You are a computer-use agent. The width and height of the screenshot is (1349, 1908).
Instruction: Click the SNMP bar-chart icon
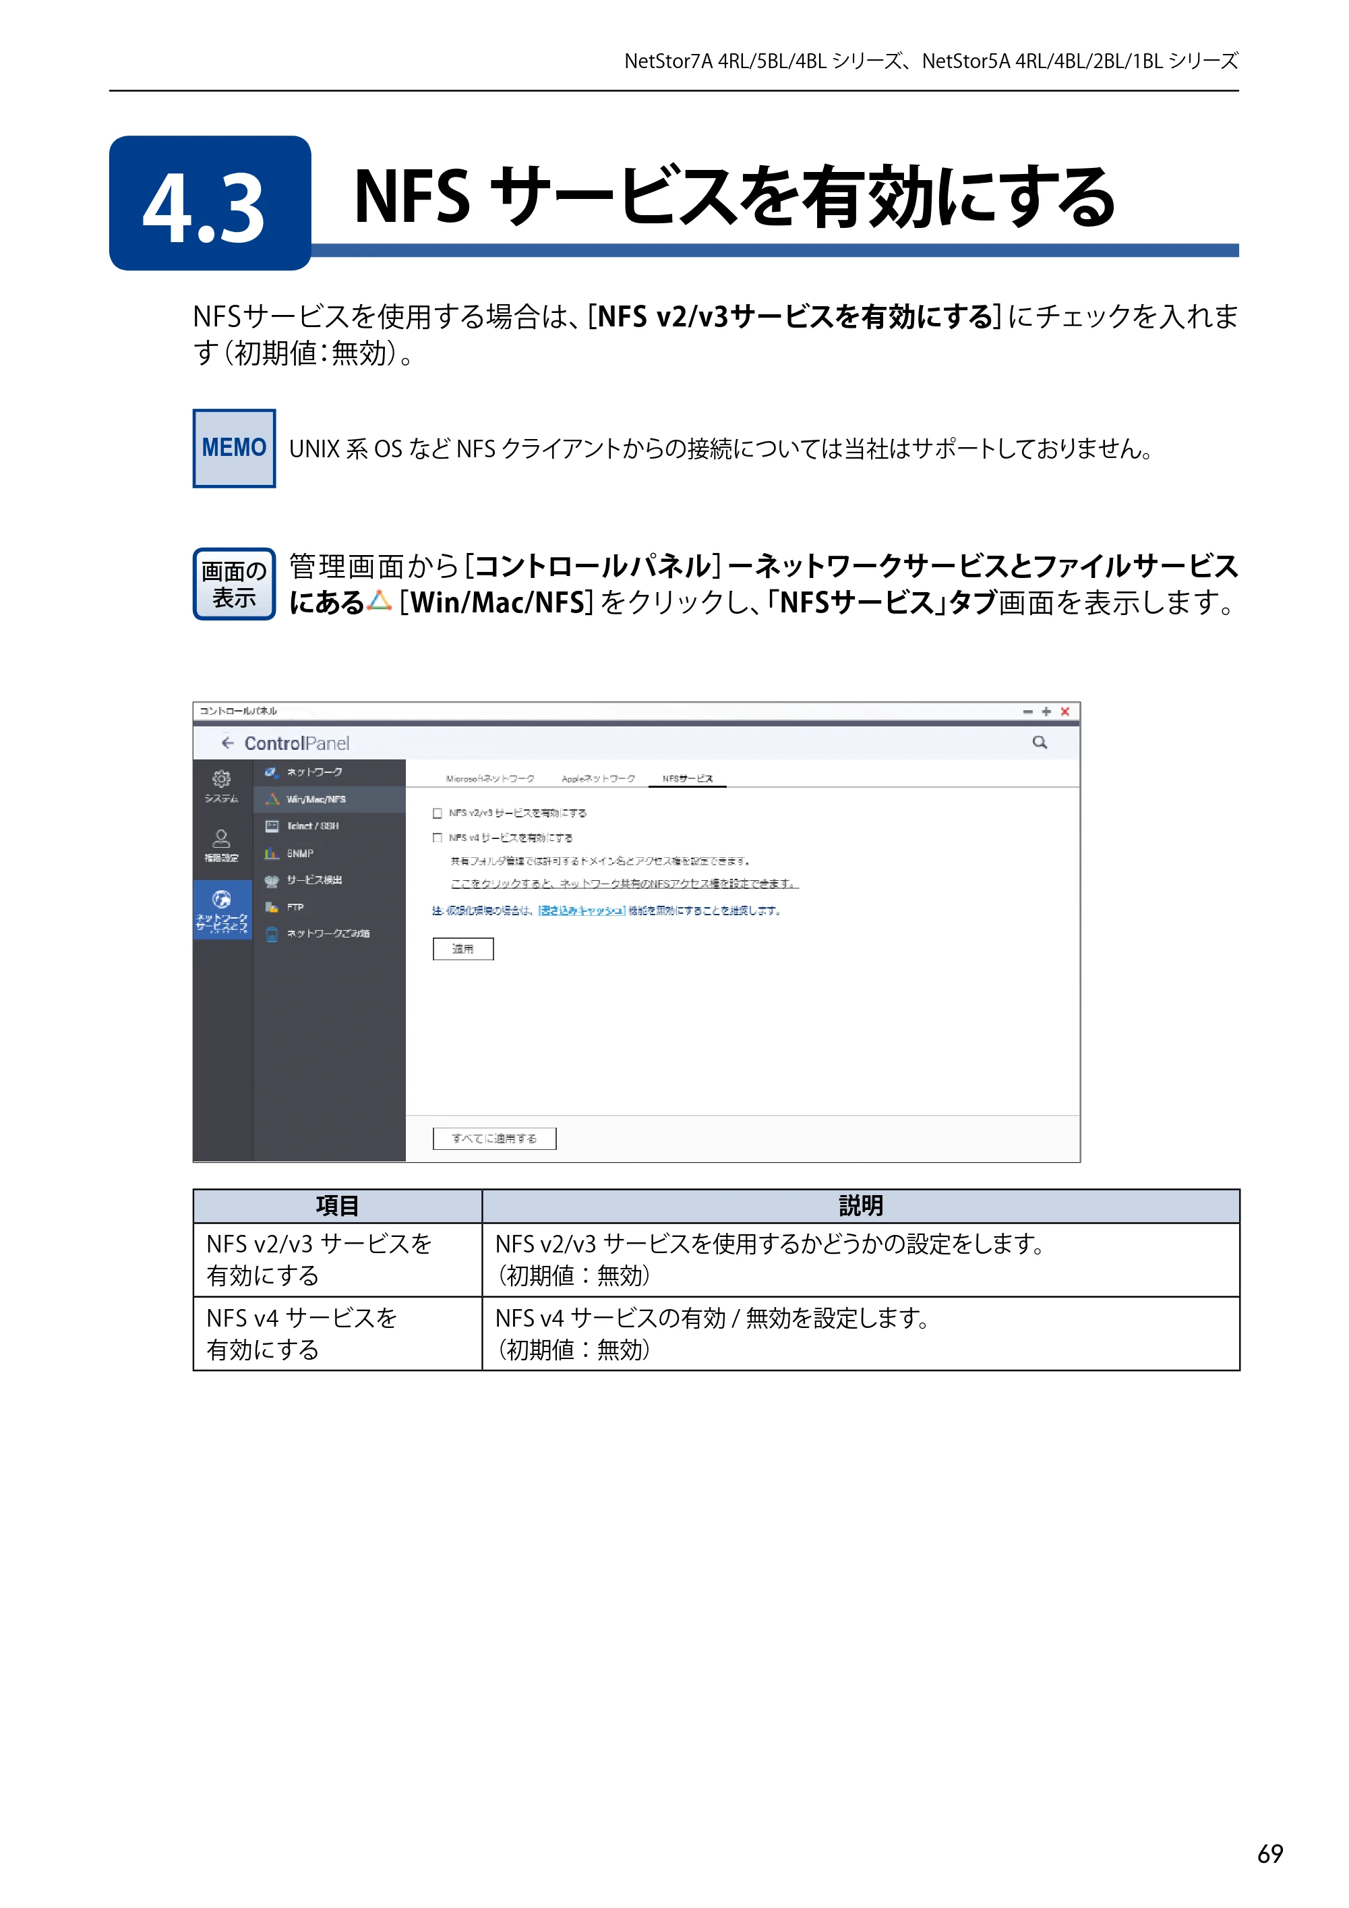click(272, 853)
